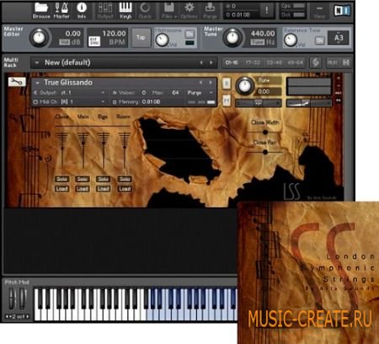Open the Quick load icon

[x=145, y=10]
